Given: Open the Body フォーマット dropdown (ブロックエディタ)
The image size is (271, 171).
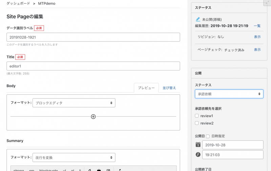Looking at the screenshot, I should [74, 103].
